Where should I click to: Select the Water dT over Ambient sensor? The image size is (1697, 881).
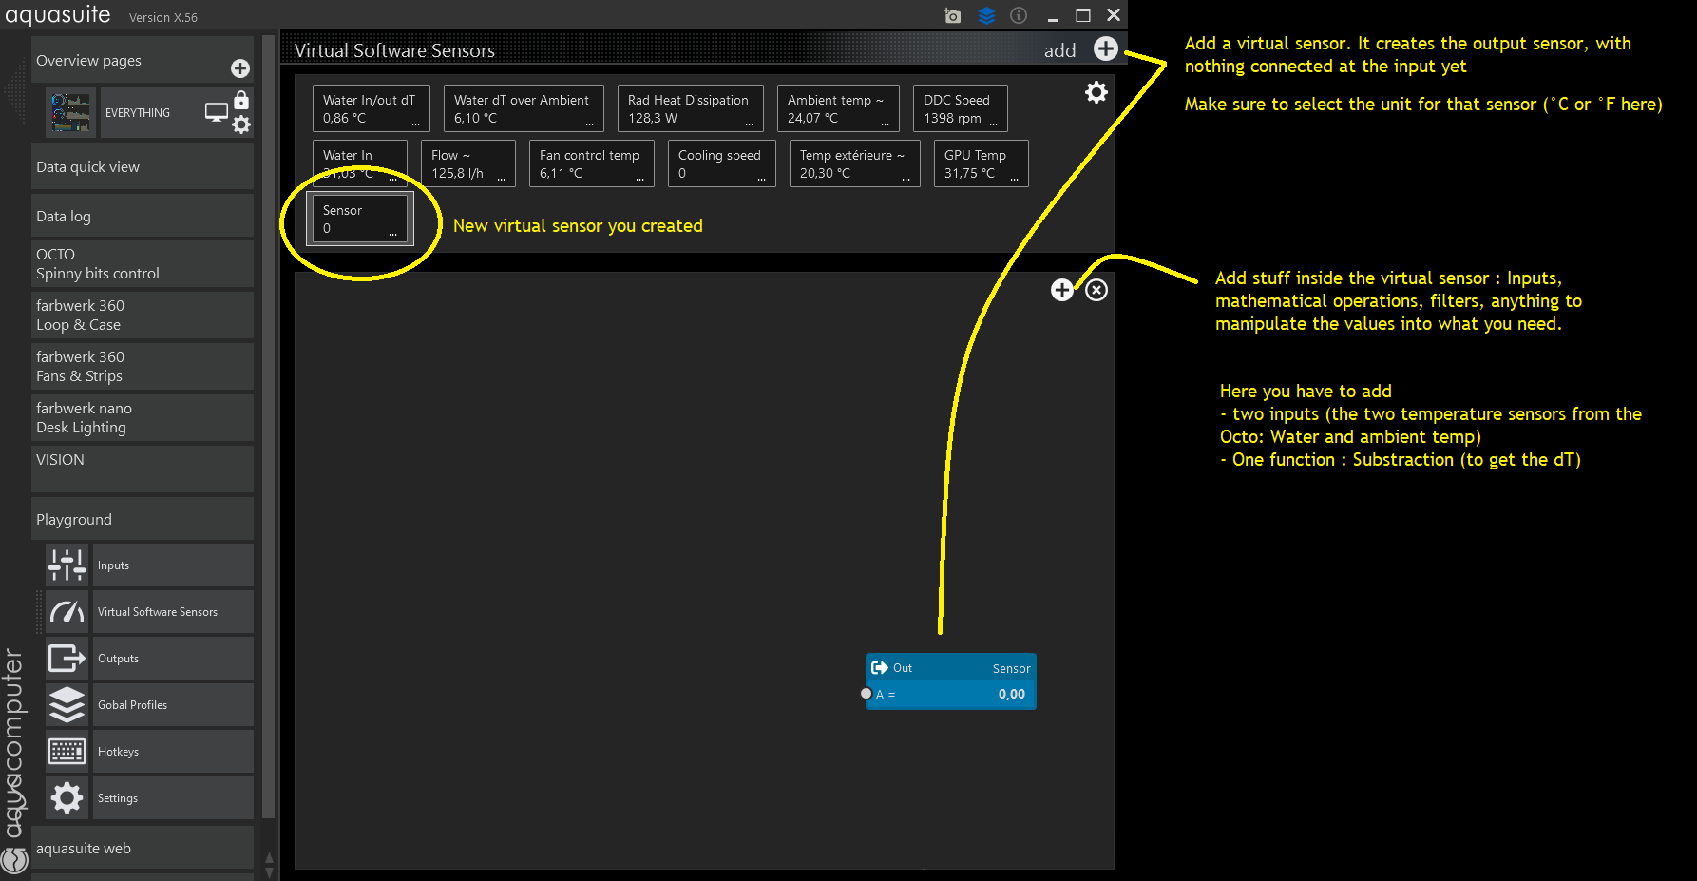coord(524,108)
